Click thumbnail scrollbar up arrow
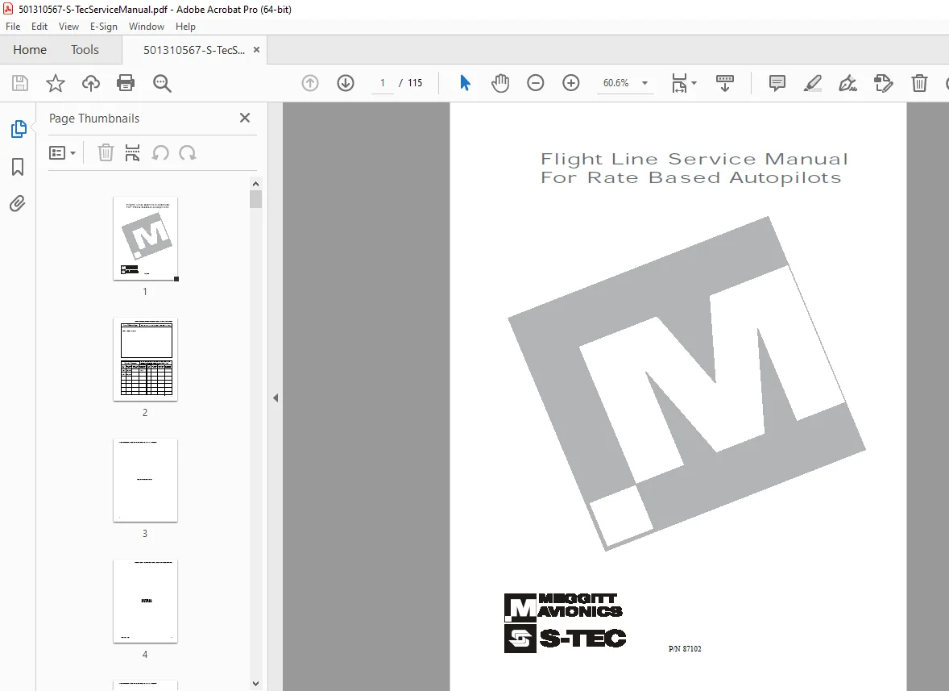949x691 pixels. tap(255, 184)
